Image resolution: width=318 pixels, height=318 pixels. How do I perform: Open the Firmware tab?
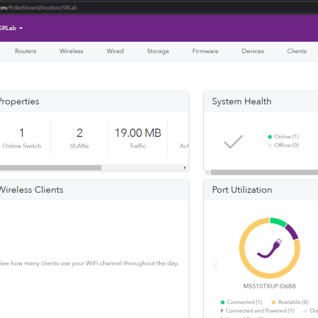[x=205, y=51]
